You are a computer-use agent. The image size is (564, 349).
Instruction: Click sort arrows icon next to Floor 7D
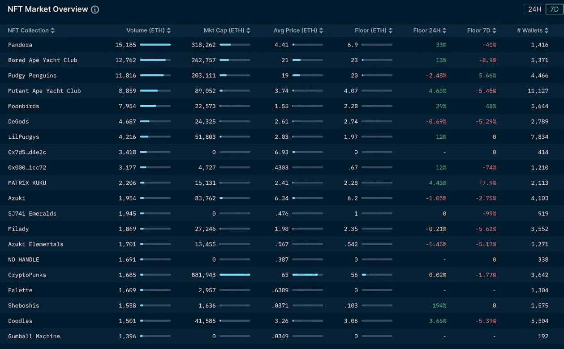[x=494, y=30]
